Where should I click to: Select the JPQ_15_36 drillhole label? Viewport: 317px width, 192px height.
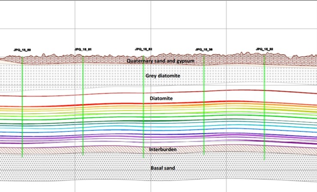click(x=204, y=49)
